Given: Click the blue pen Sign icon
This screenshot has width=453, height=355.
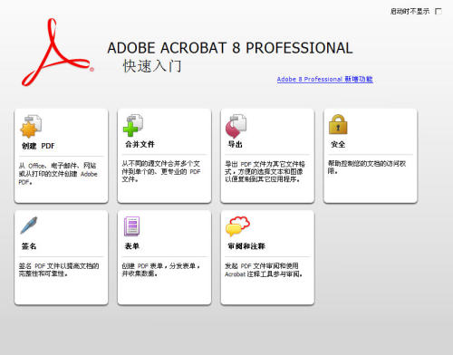Looking at the screenshot, I should pyautogui.click(x=29, y=225).
